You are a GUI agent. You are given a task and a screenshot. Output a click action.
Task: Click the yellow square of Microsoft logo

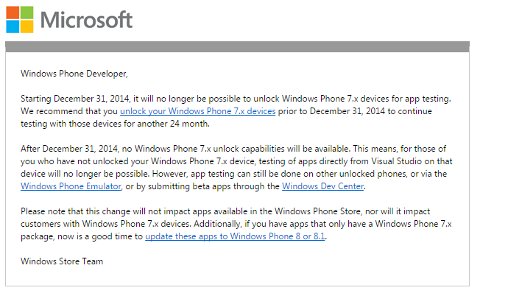pos(27,27)
